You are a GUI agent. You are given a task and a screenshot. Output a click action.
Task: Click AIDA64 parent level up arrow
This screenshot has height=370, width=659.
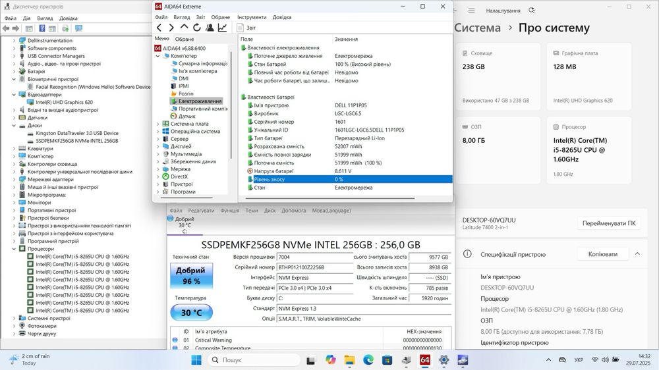184,27
